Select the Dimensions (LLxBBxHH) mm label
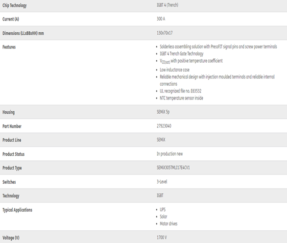287x243 pixels. 23,33
